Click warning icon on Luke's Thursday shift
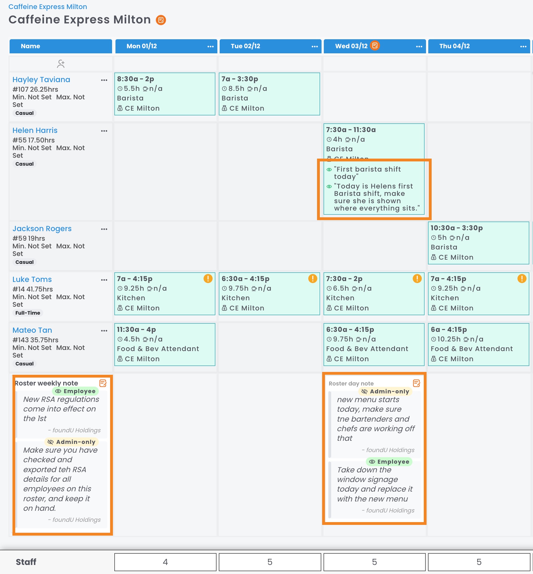The height and width of the screenshot is (574, 533). coord(521,279)
